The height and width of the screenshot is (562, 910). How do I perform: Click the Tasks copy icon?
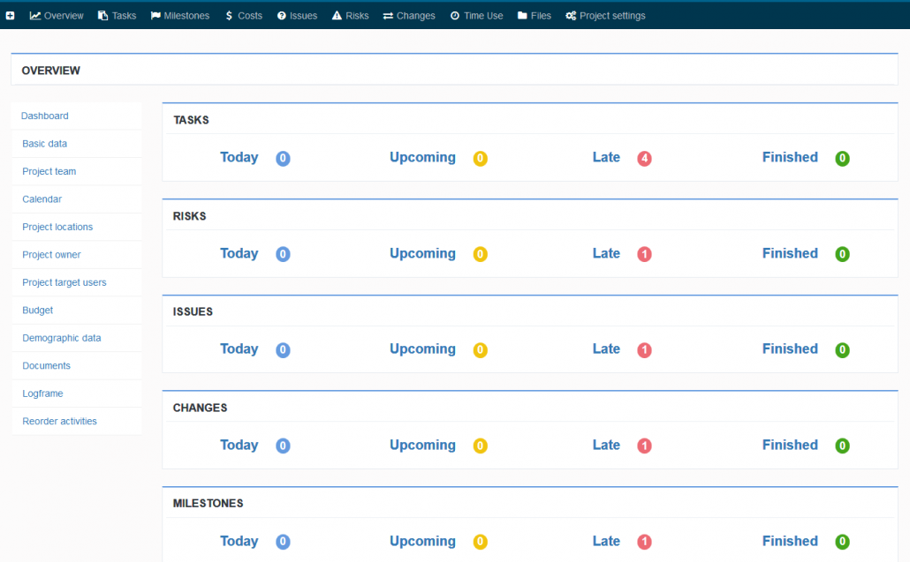tap(103, 16)
